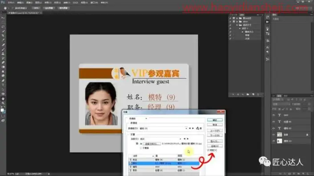The height and width of the screenshot is (176, 314).
Task: Expand the nested action step arrow
Action: click(242, 32)
